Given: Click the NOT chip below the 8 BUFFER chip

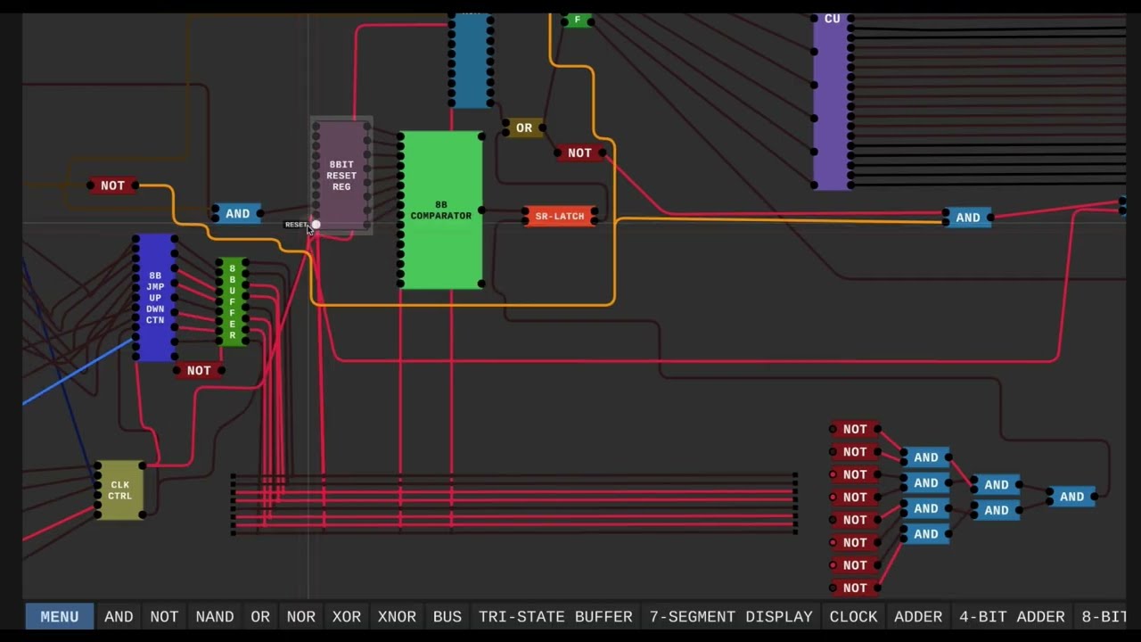Looking at the screenshot, I should tap(199, 370).
